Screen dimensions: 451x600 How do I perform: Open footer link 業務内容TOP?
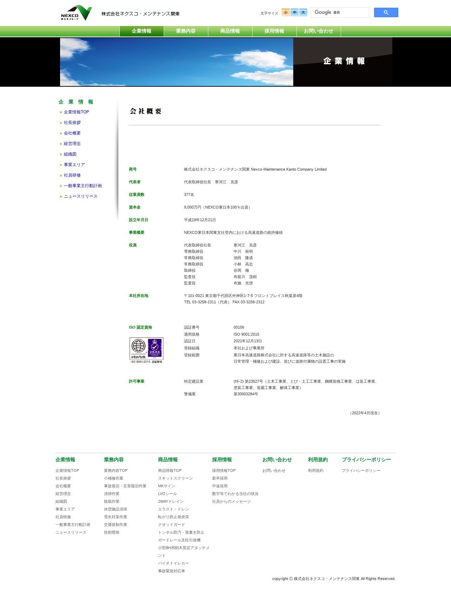(116, 470)
